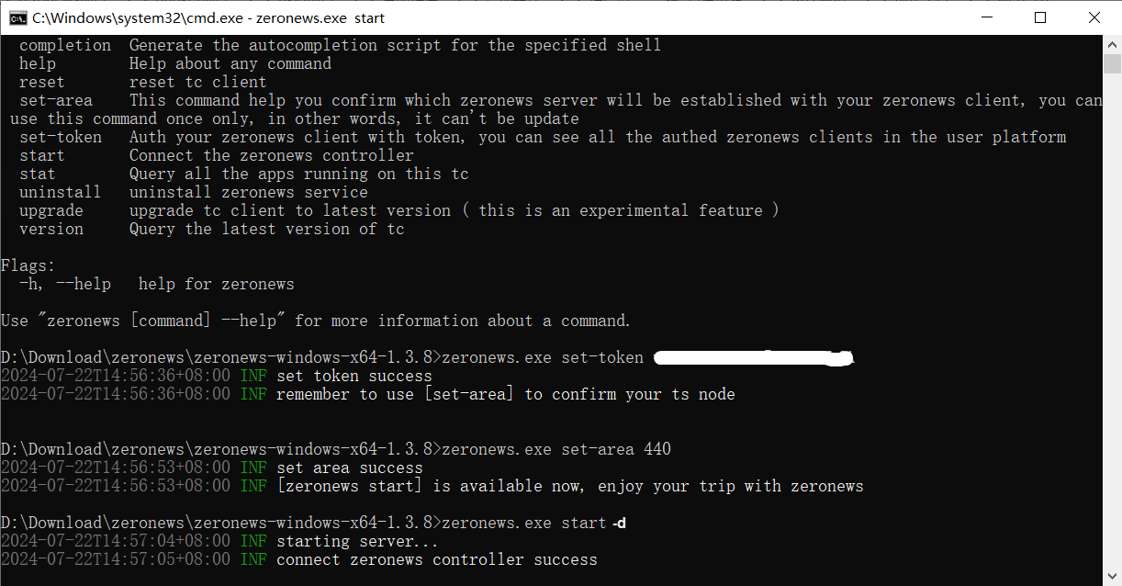Open the cmd.exe system menu icon
Viewport: 1122px width, 586px height.
click(17, 17)
